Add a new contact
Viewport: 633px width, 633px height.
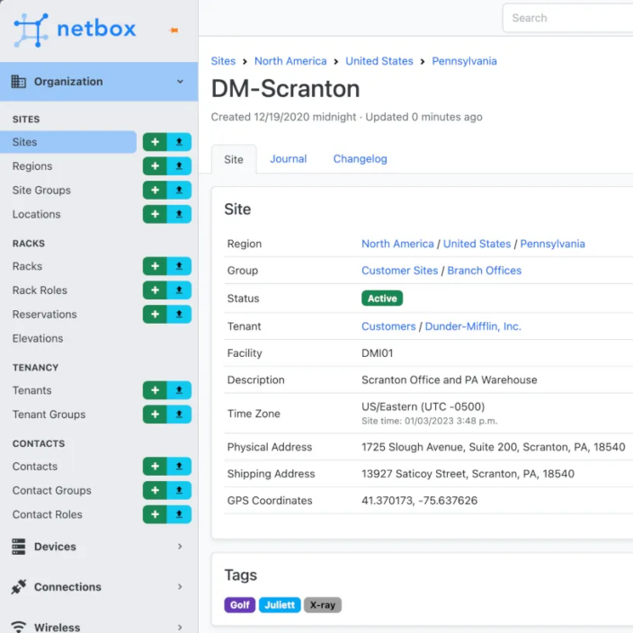coord(155,467)
